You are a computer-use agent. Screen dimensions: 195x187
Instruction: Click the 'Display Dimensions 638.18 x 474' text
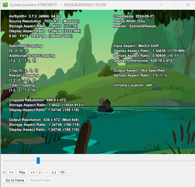[x=143, y=61]
